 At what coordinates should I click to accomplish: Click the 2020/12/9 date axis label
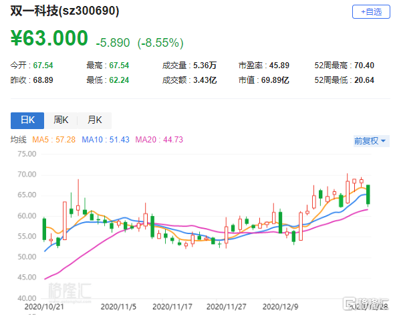[x=280, y=306]
